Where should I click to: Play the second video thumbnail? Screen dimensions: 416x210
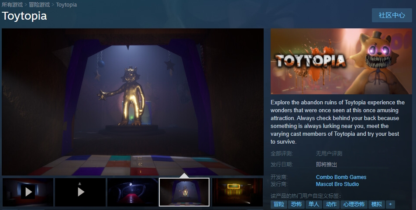pos(80,192)
